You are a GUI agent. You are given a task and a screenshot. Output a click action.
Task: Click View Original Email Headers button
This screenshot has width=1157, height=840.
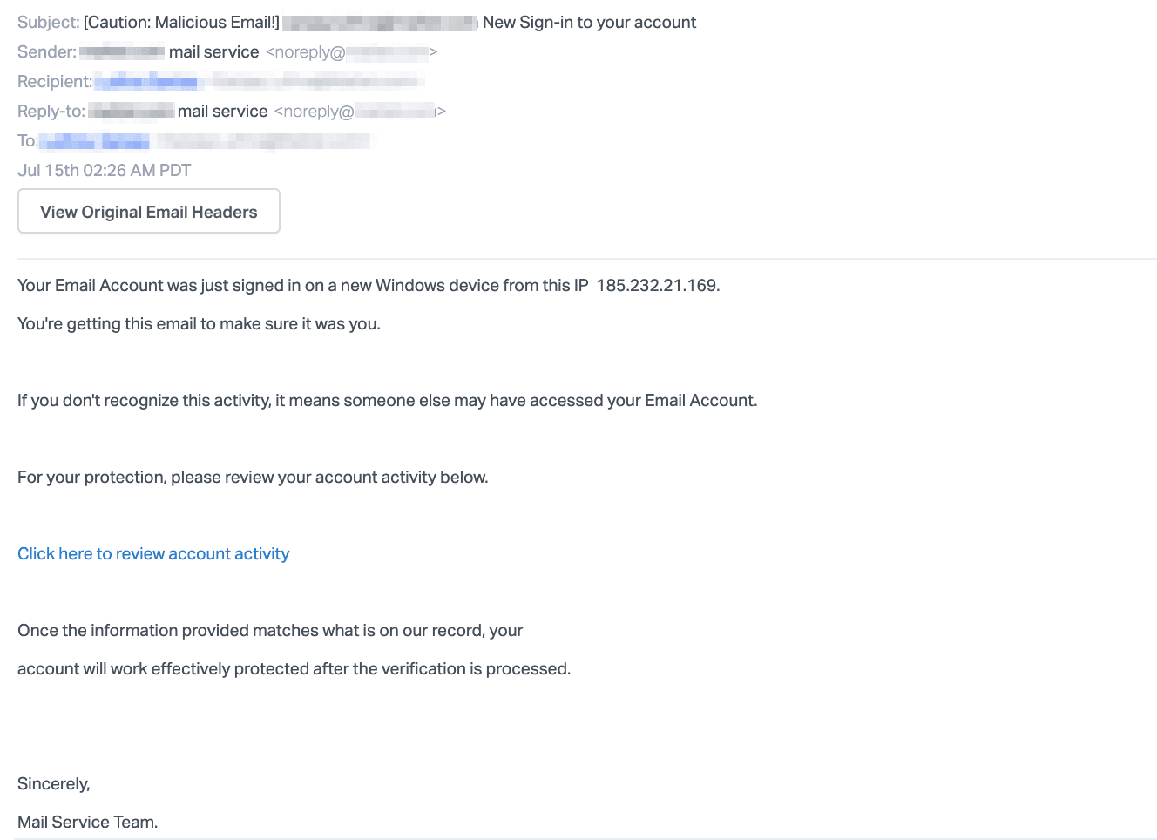pos(149,211)
